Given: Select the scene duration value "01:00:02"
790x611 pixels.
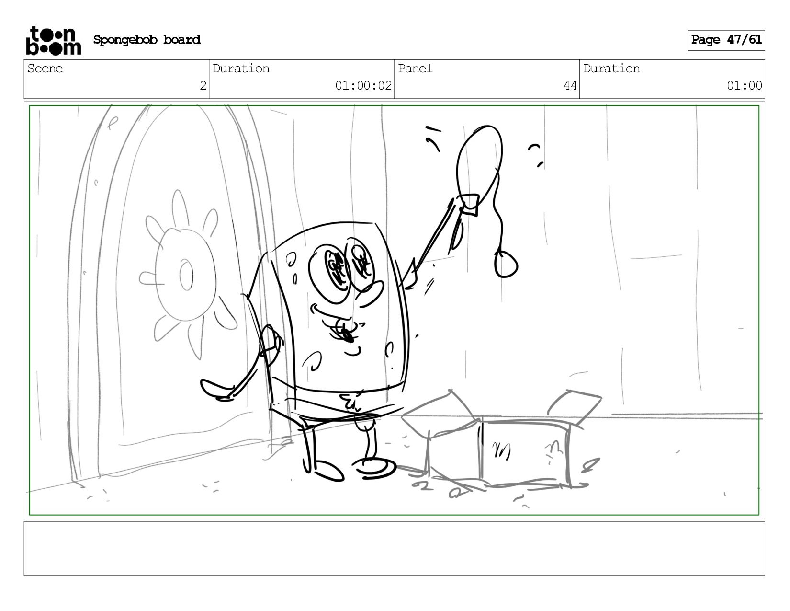Looking at the screenshot, I should coord(363,86).
